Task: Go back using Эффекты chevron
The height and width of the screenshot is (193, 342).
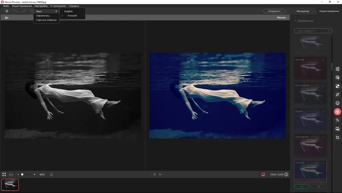Action: (x=295, y=21)
